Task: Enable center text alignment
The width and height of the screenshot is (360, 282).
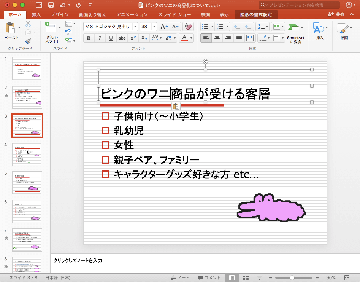Action: 217,38
